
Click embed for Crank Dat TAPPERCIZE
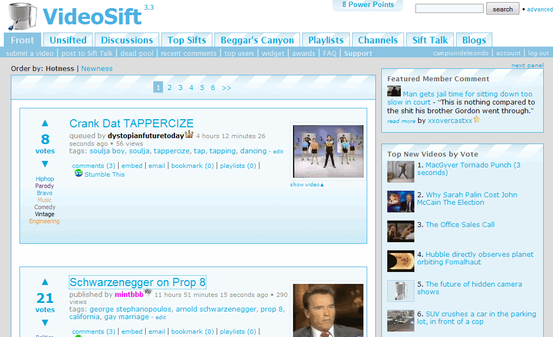coord(132,166)
